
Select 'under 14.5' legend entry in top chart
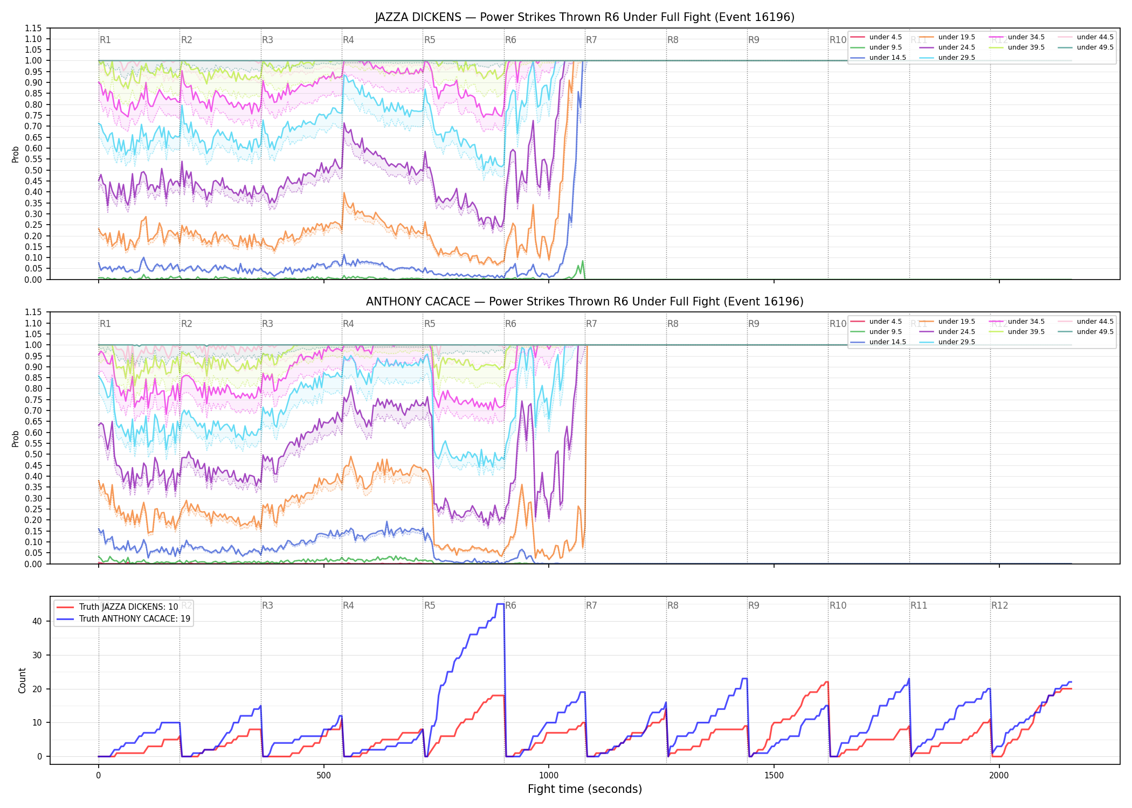click(879, 58)
